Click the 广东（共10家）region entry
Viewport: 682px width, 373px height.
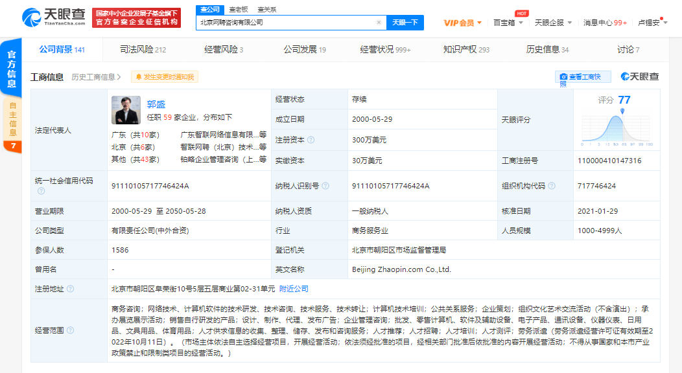click(135, 135)
